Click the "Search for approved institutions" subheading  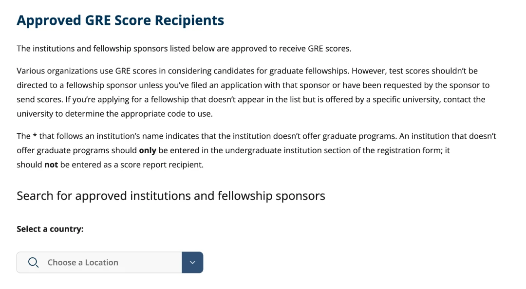[170, 196]
